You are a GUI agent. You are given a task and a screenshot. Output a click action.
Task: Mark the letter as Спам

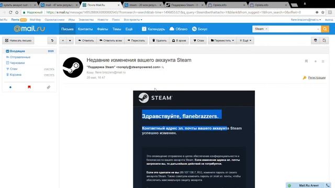coord(198,41)
